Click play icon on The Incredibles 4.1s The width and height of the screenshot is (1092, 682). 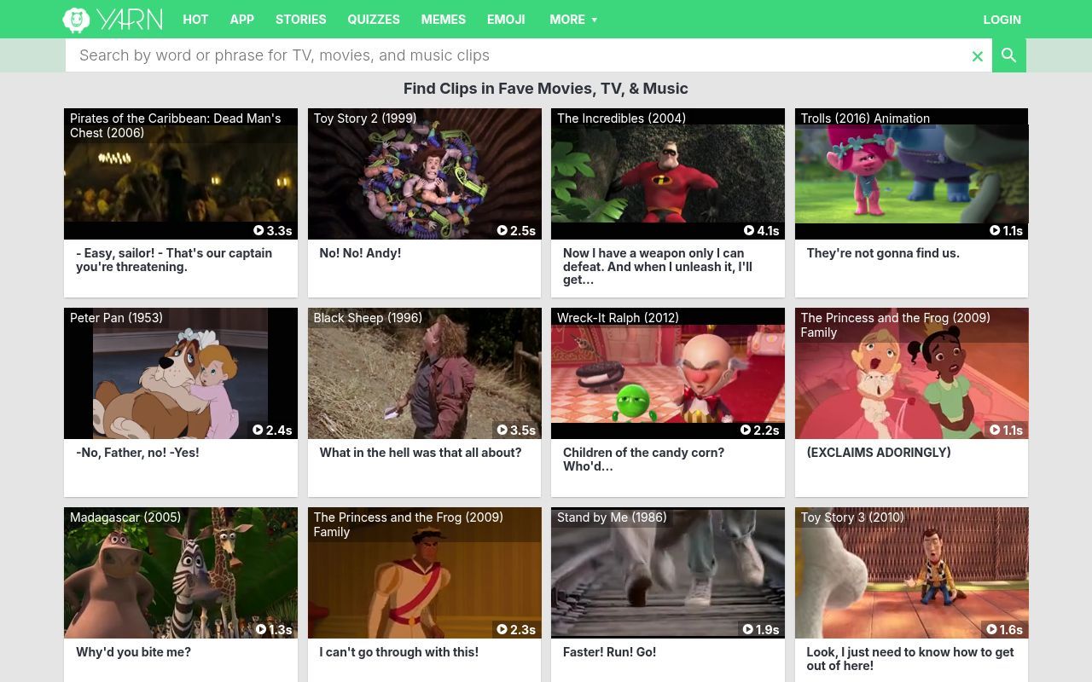(749, 230)
